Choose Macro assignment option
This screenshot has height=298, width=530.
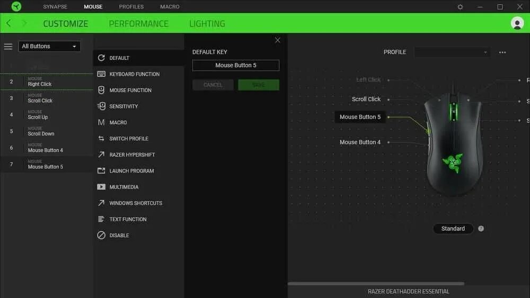[x=138, y=122]
